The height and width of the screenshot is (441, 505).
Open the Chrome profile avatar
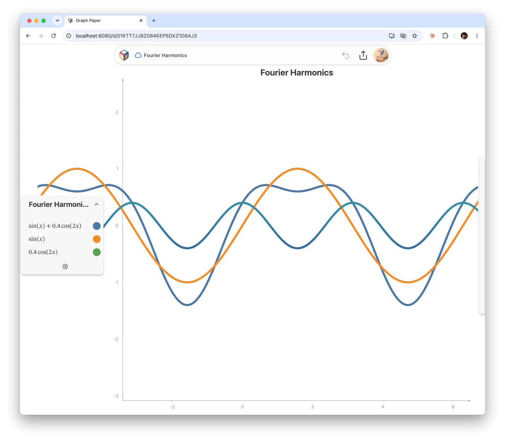[x=464, y=36]
